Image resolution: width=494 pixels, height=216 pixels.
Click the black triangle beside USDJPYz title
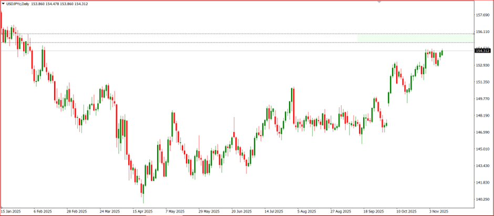point(4,4)
